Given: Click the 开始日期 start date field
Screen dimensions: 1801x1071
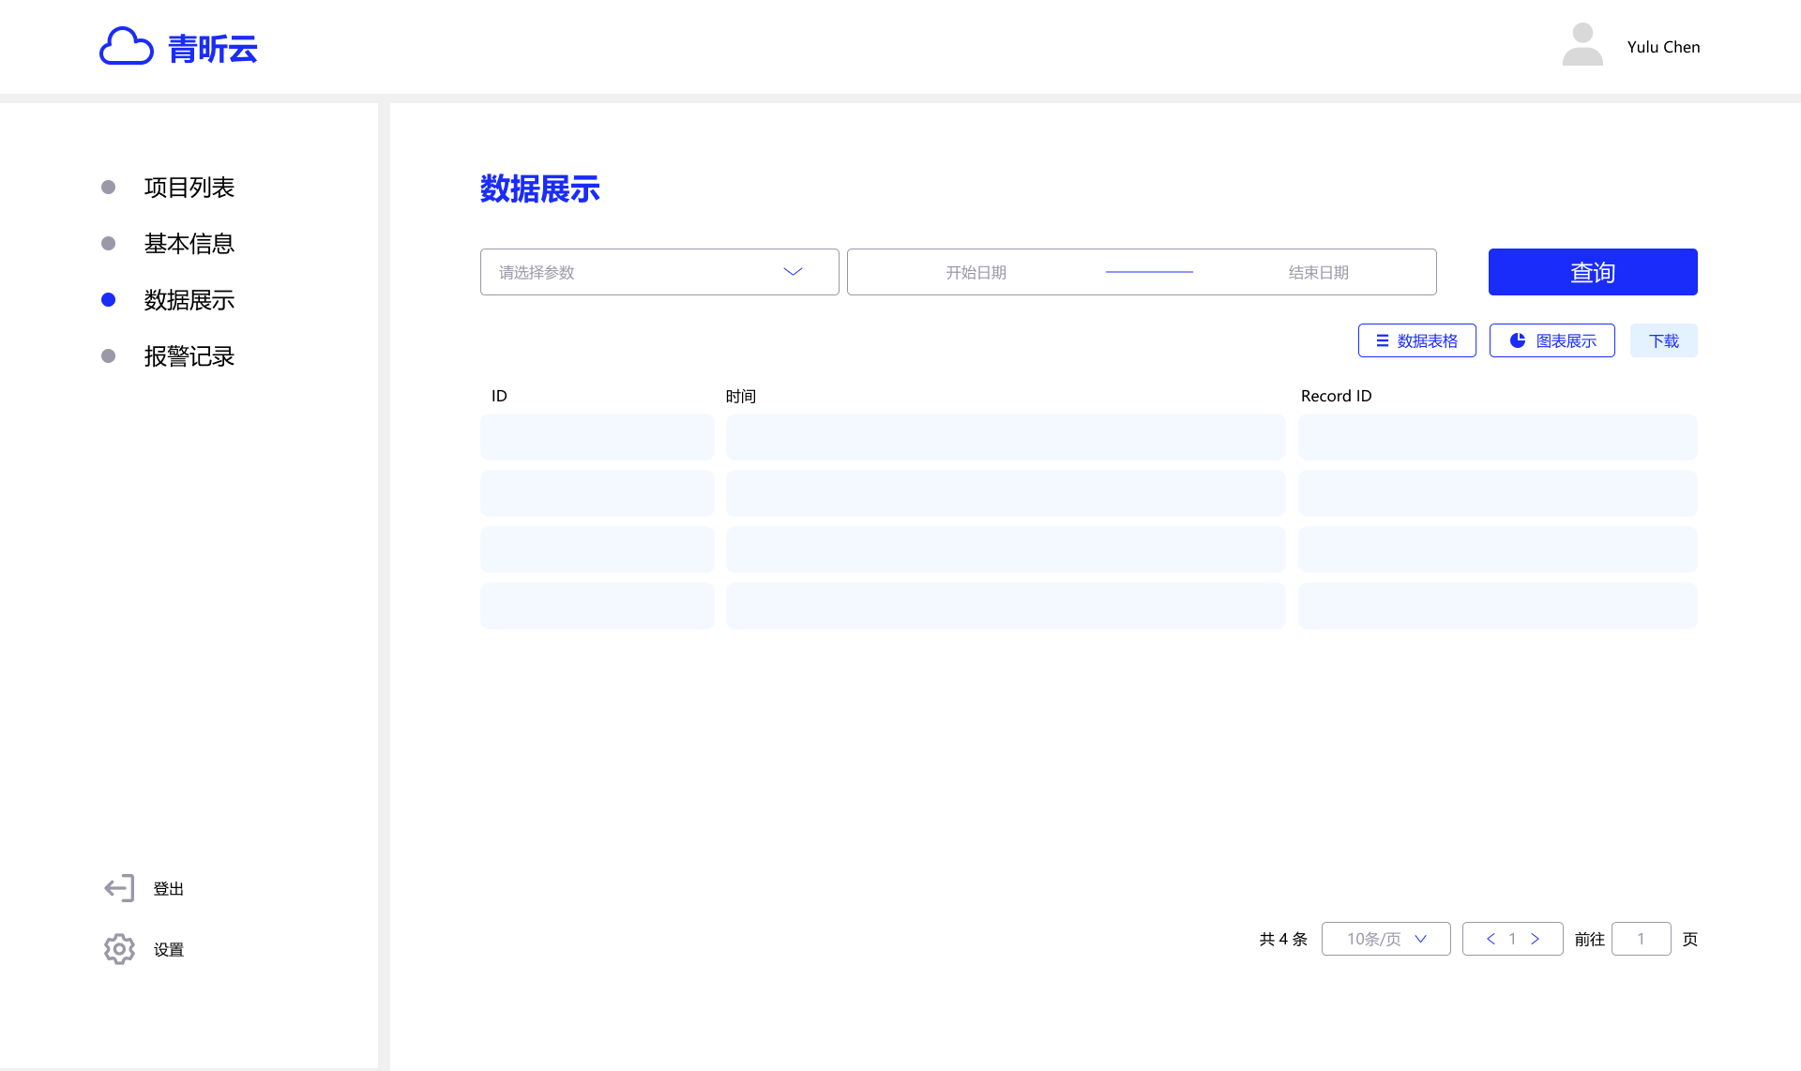Looking at the screenshot, I should point(976,272).
